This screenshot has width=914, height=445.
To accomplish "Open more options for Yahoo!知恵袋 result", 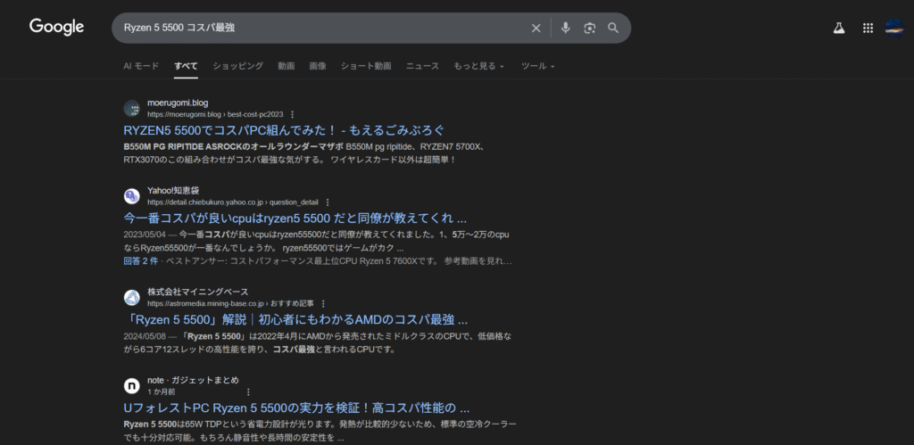I will pyautogui.click(x=328, y=202).
